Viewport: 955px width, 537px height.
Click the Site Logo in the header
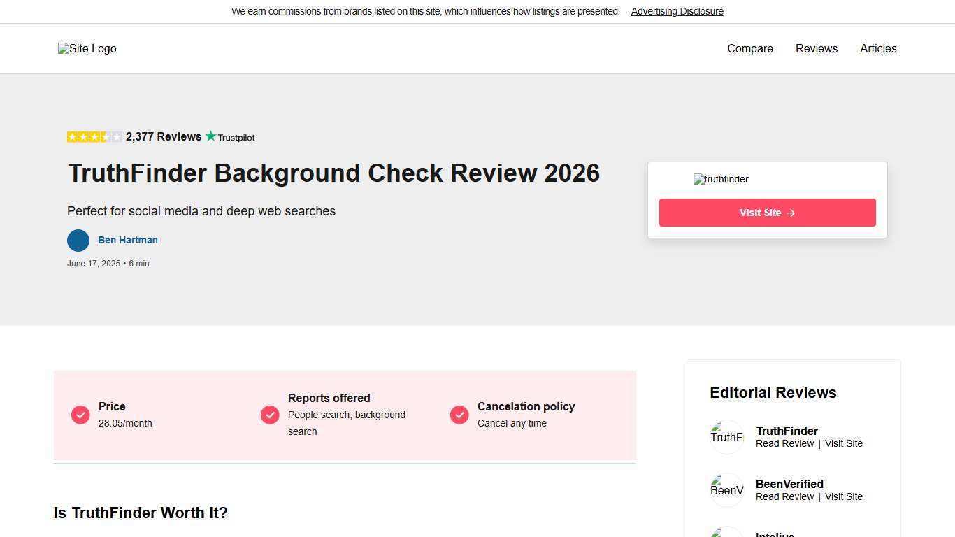tap(87, 48)
